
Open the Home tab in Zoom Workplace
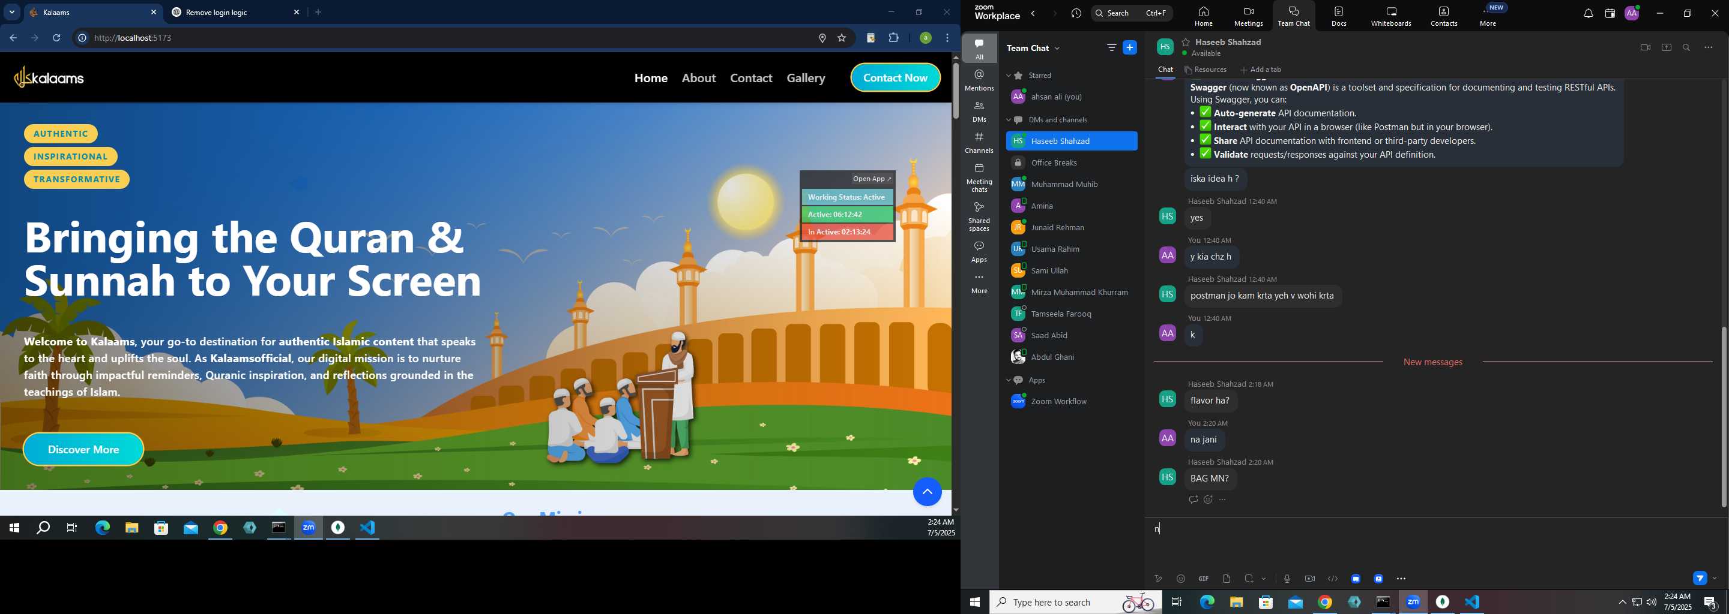point(1204,16)
